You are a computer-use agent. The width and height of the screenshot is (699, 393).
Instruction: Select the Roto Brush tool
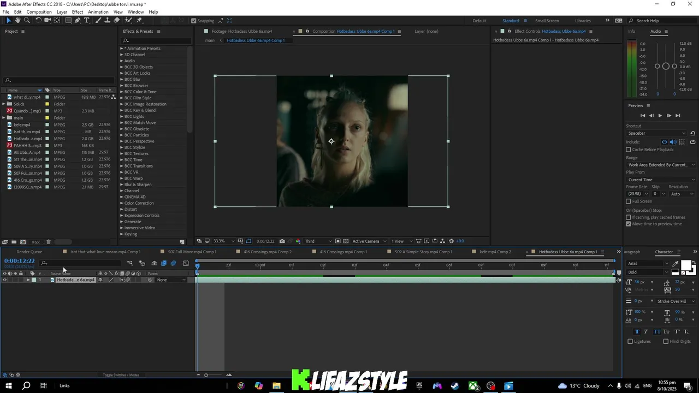[128, 20]
